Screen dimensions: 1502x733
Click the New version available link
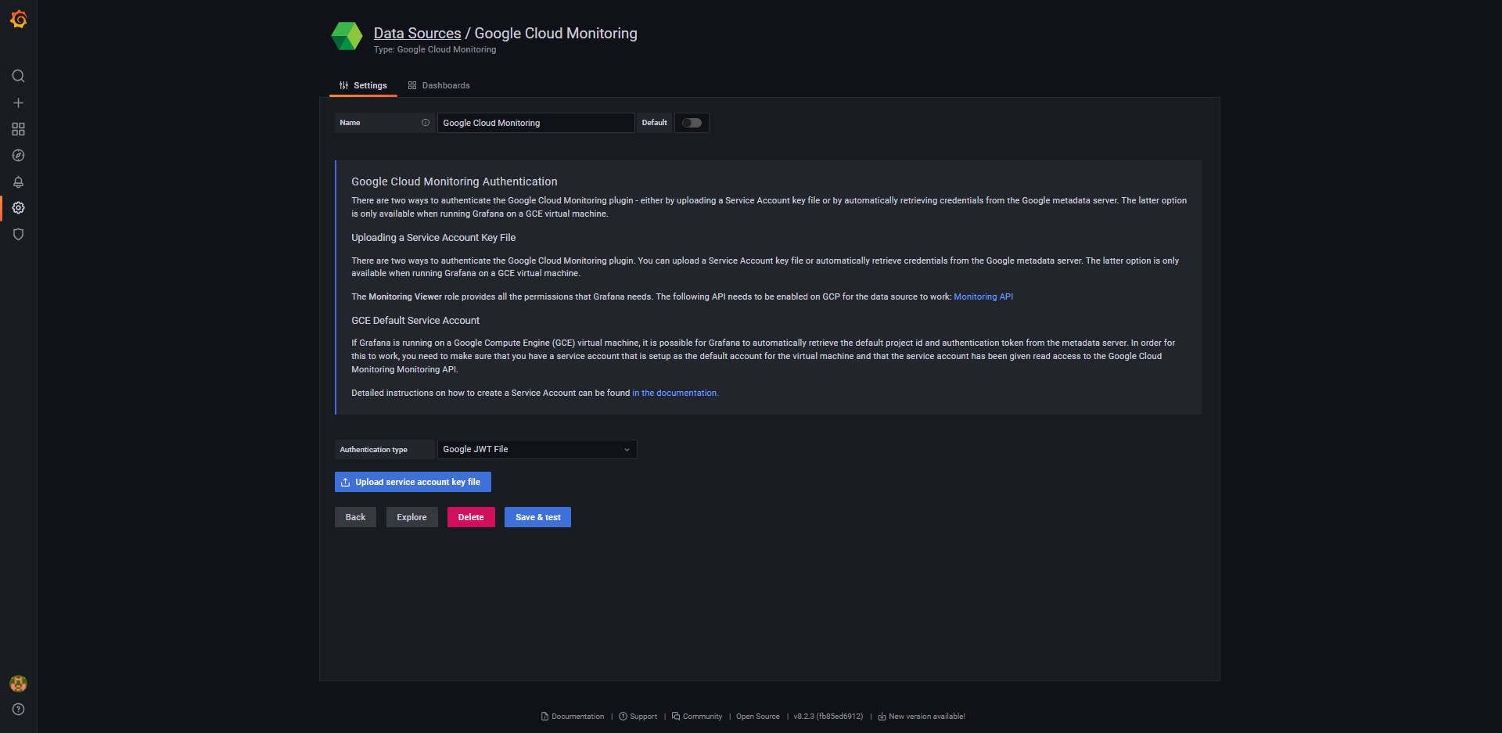point(922,717)
